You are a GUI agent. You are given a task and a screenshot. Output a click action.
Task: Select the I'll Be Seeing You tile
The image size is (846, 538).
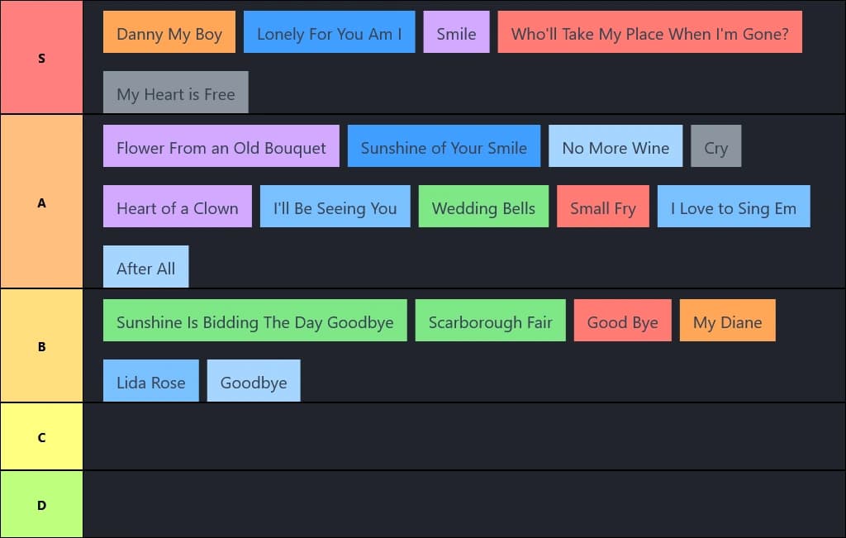click(x=335, y=206)
